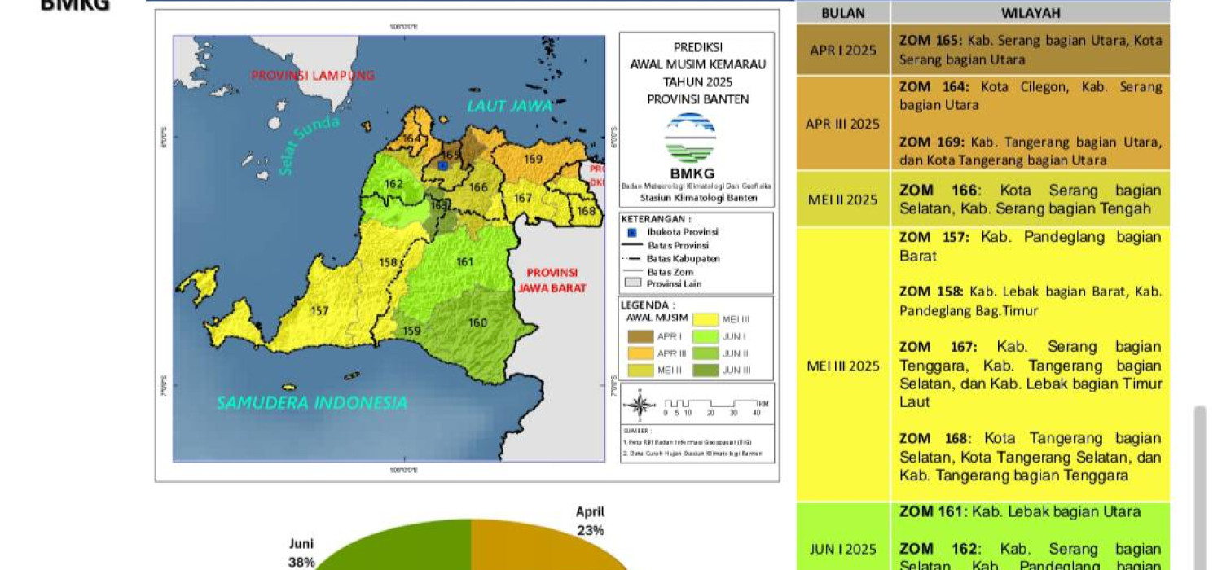The width and height of the screenshot is (1222, 570).
Task: Select zone 157 on the map
Action: pos(320,310)
